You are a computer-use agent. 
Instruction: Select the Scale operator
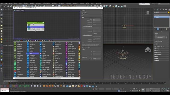[44, 45]
